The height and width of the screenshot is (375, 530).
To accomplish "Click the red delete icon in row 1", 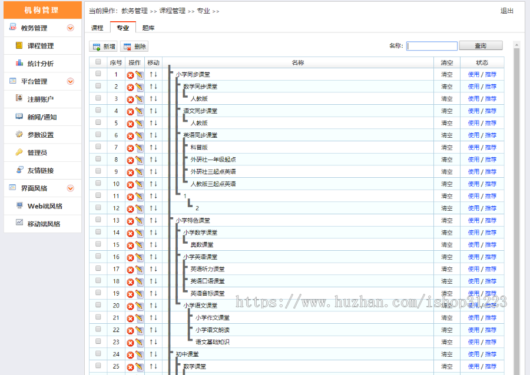I will point(130,75).
